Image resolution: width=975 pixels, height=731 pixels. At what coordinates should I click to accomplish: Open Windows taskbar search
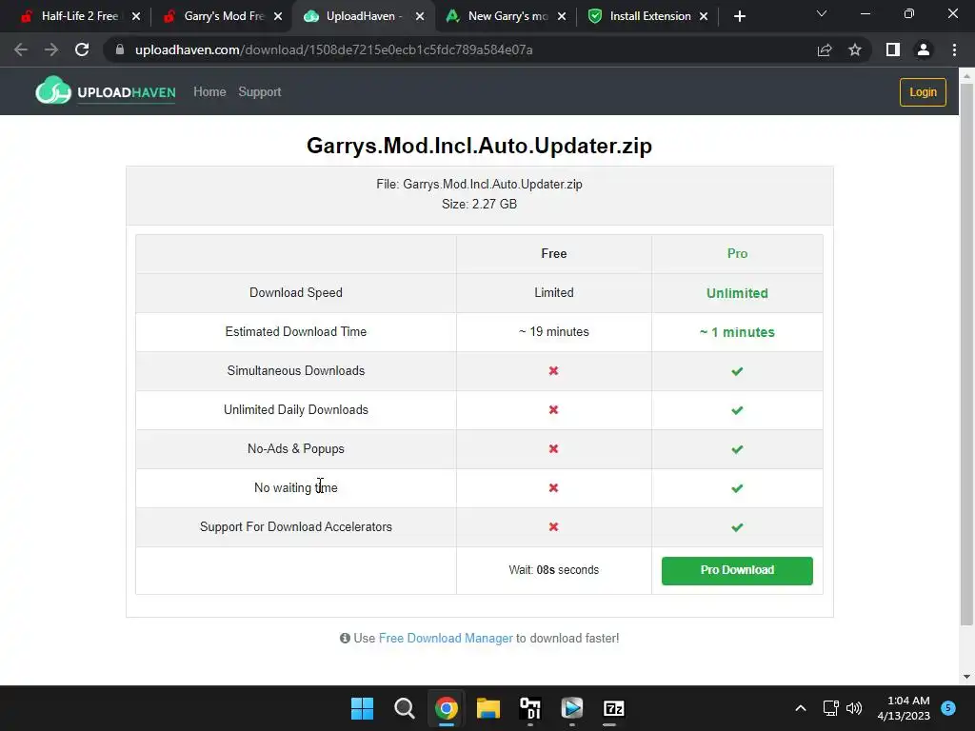(x=404, y=708)
